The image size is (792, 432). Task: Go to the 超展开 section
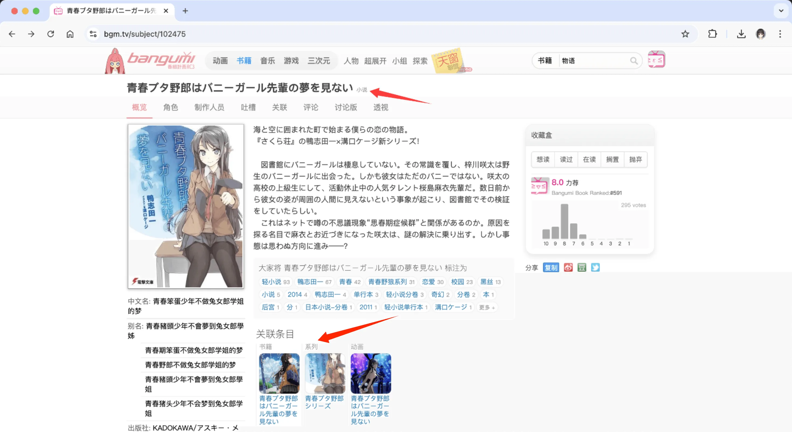coord(376,61)
